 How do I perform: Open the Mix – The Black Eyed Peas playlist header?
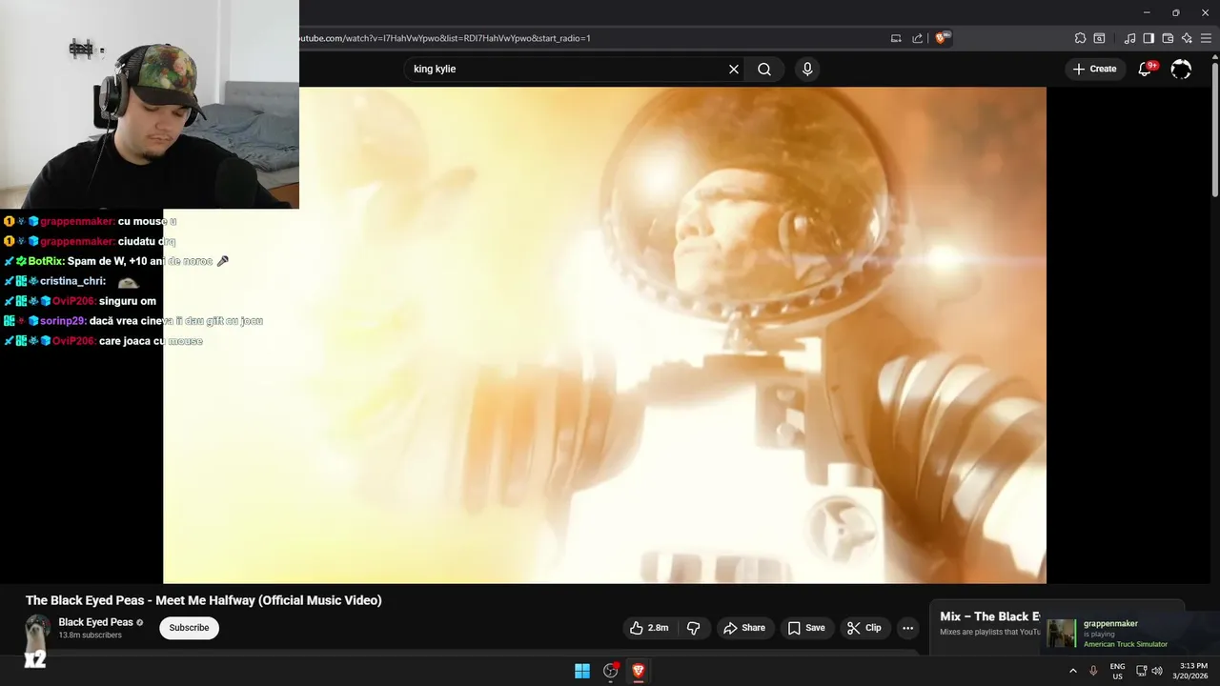click(x=989, y=616)
